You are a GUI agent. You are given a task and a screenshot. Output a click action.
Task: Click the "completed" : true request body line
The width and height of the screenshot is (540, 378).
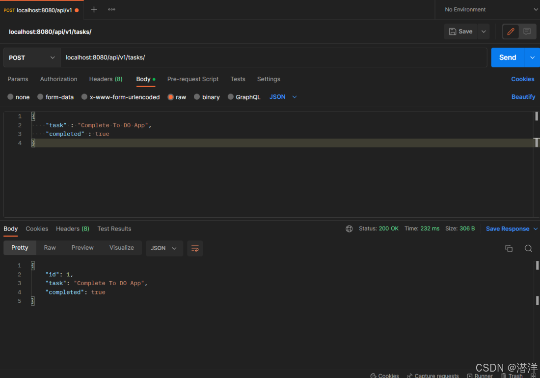pos(78,134)
